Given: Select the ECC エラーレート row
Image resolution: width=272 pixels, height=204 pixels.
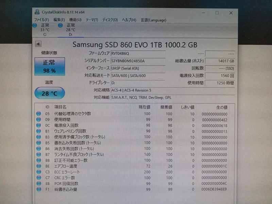Looking at the screenshot, I should click(132, 172).
